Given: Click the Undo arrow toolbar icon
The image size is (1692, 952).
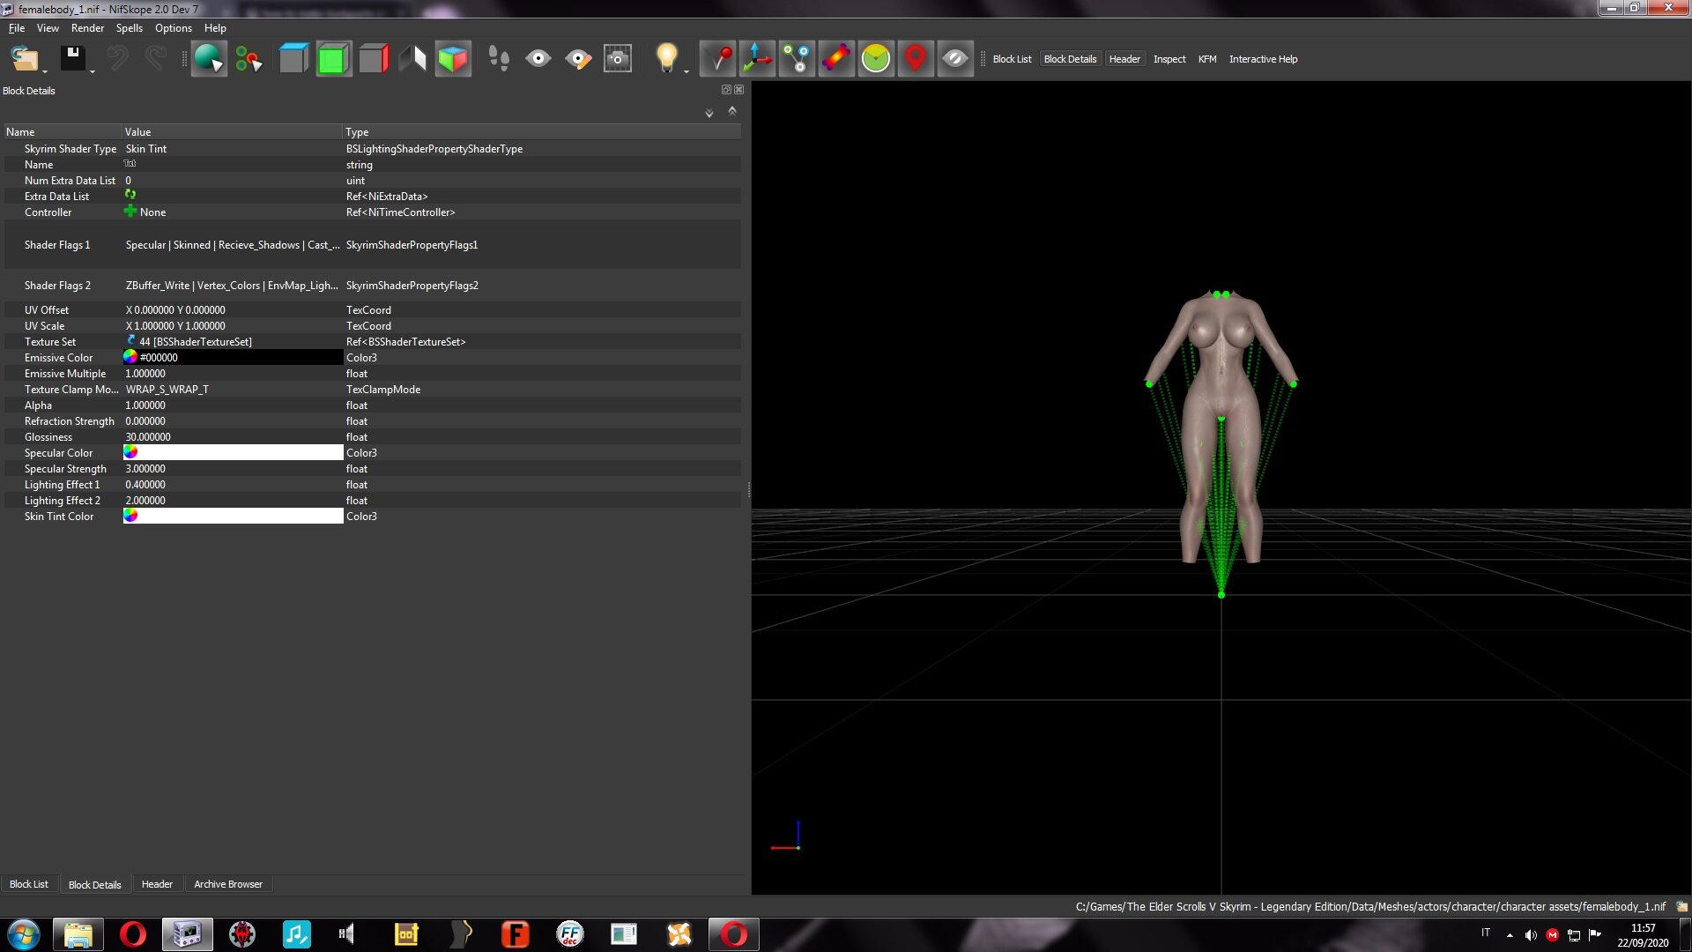Looking at the screenshot, I should click(x=117, y=59).
